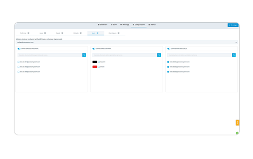Tick the checkbox next to the red label
Viewport: 253px width, 159px height.
click(x=99, y=67)
